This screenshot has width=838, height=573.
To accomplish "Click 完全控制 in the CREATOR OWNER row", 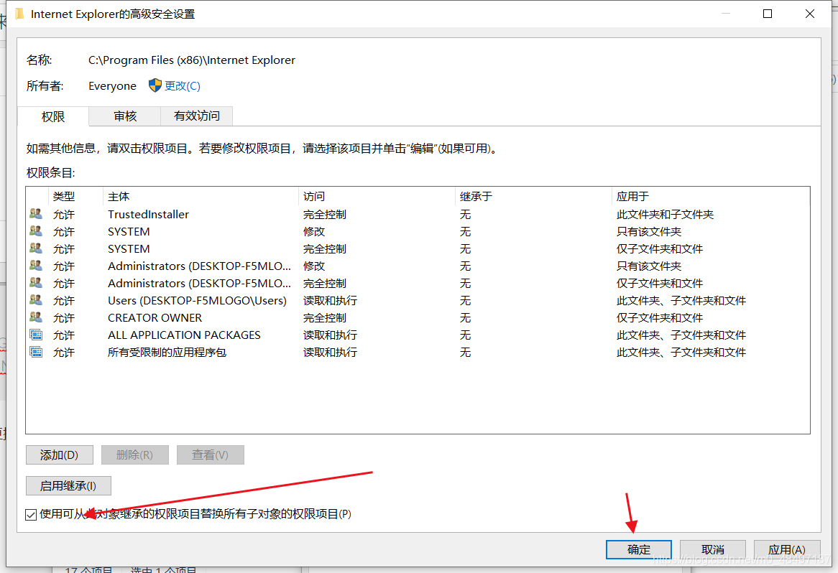I will tap(325, 318).
